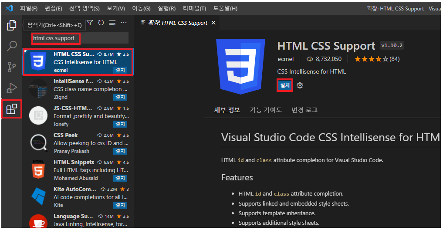Open the 이동(G) menu
This screenshot has height=230, width=443.
click(x=141, y=8)
